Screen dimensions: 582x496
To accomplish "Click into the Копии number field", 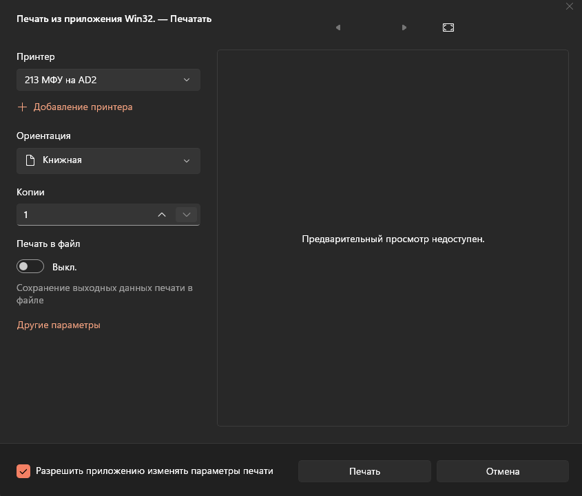I will 85,215.
